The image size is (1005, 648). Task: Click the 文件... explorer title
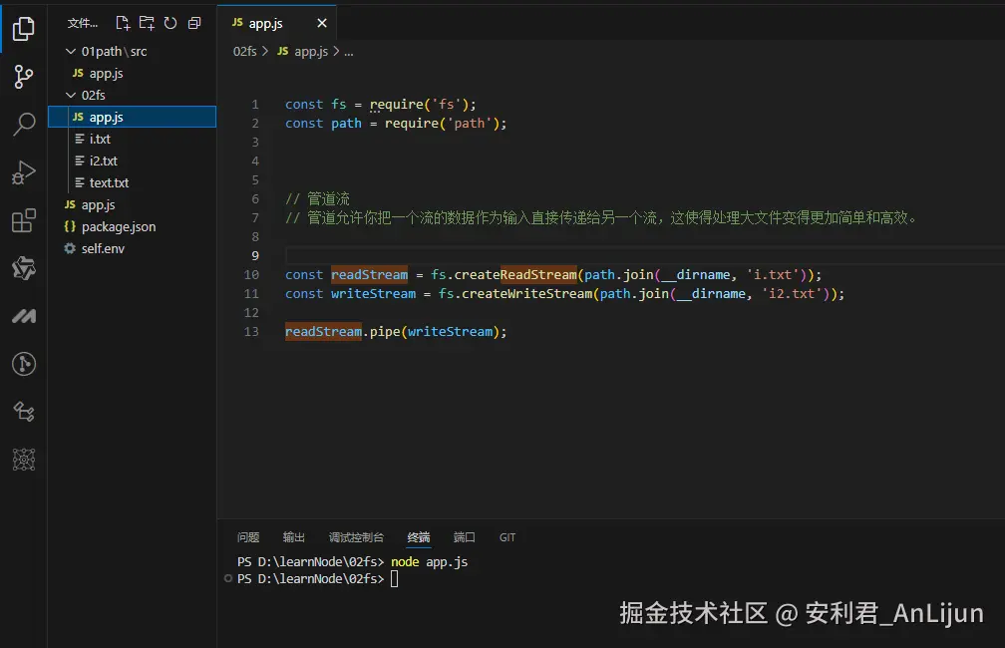click(83, 24)
